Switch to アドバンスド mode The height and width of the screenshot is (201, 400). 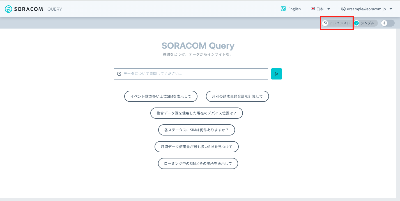point(337,23)
